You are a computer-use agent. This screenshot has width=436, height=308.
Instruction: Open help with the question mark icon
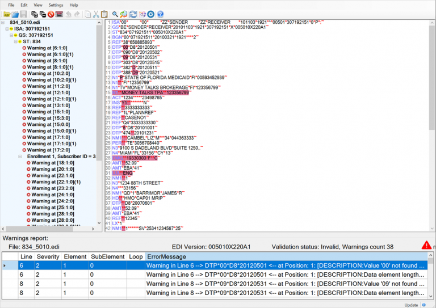pos(160,14)
